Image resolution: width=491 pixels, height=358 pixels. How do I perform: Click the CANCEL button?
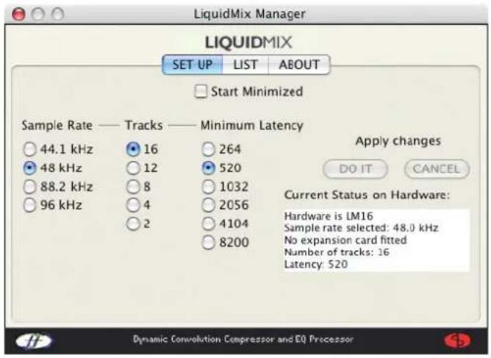click(437, 169)
